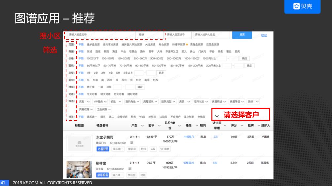Open the 房屋等级 filter dropdown
Viewport: 332px width, 186px height.
click(x=237, y=102)
